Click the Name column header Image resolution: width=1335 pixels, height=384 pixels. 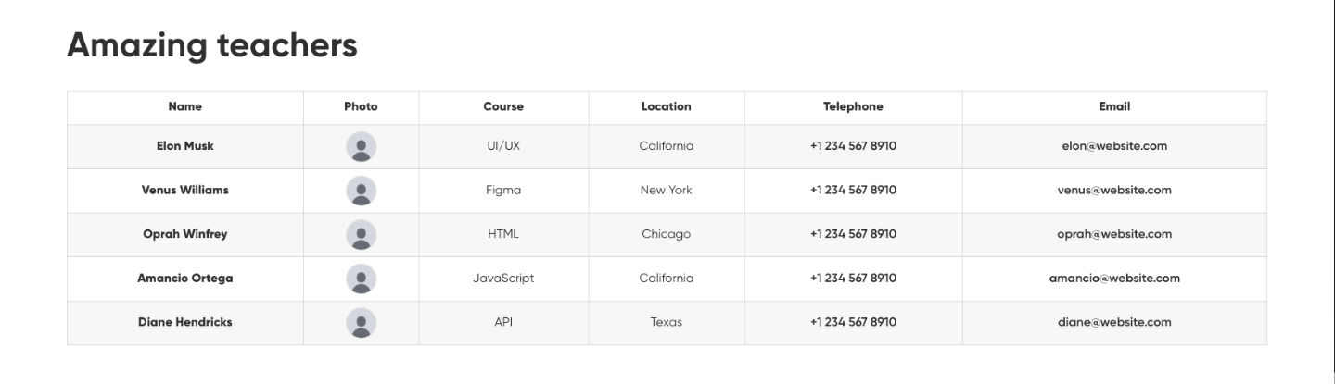[184, 106]
